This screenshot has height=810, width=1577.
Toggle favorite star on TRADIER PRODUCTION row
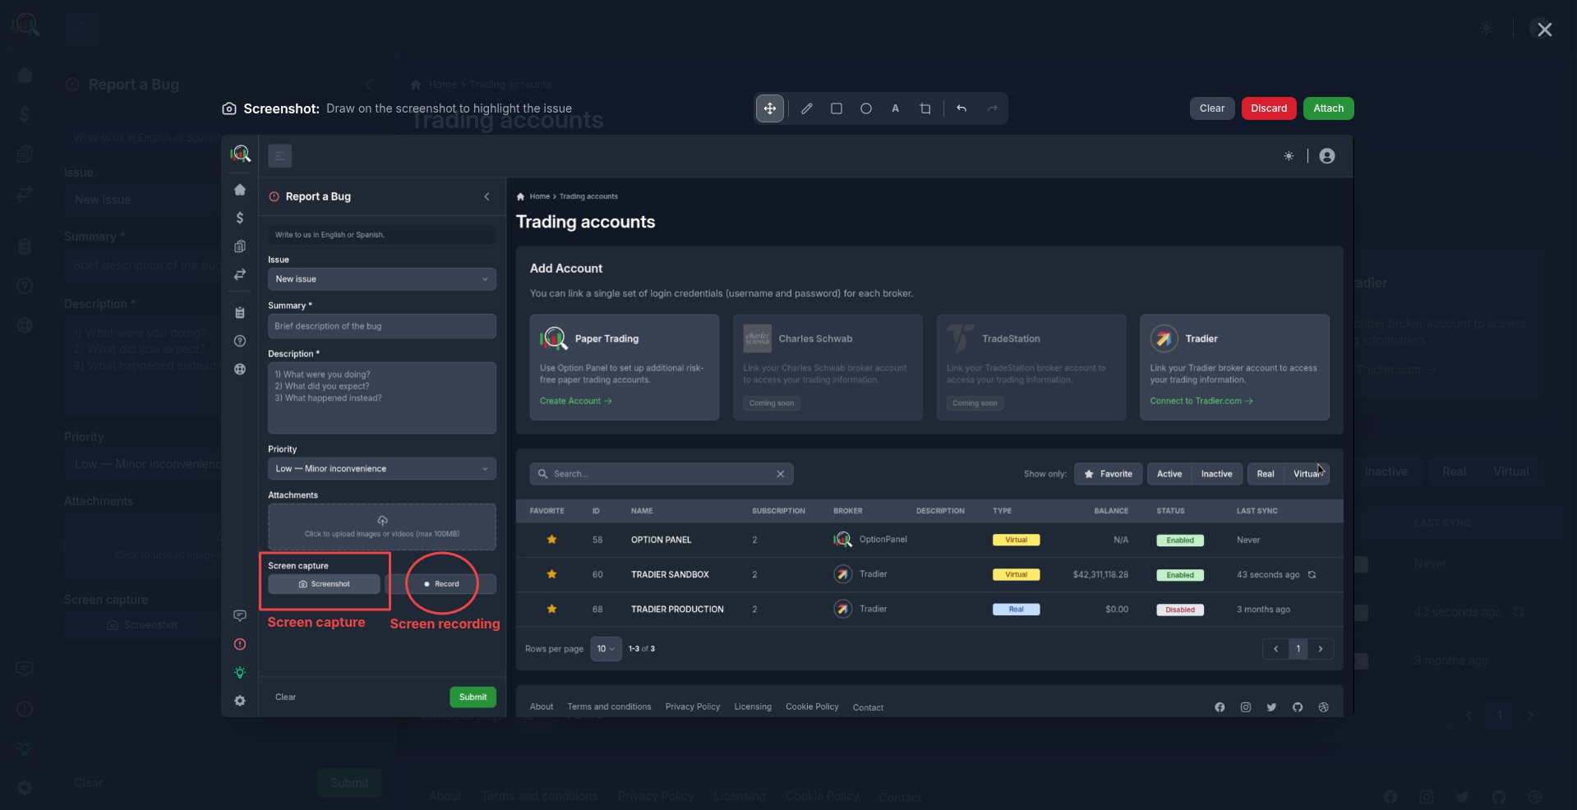(x=552, y=609)
